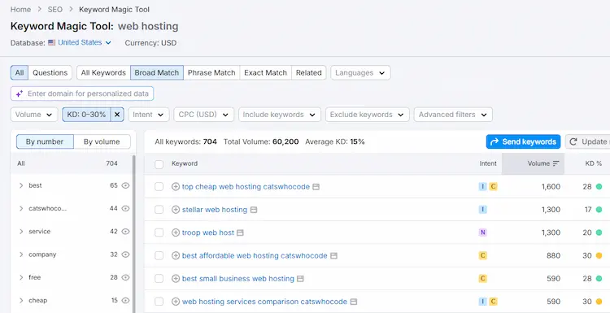Screen dimensions: 610x313
Task: Check box for 'top cheap web hosting catswhocode'
Action: pos(159,187)
